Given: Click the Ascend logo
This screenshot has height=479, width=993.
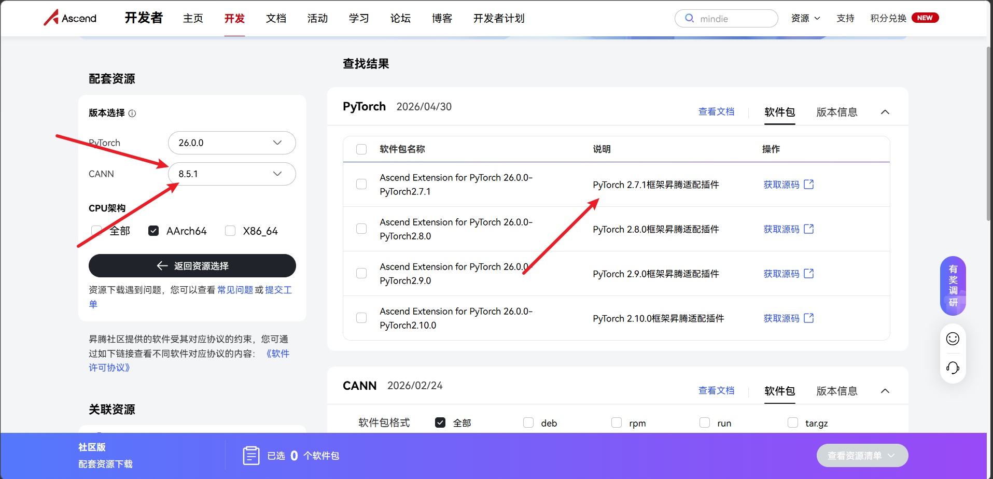Looking at the screenshot, I should tap(70, 18).
